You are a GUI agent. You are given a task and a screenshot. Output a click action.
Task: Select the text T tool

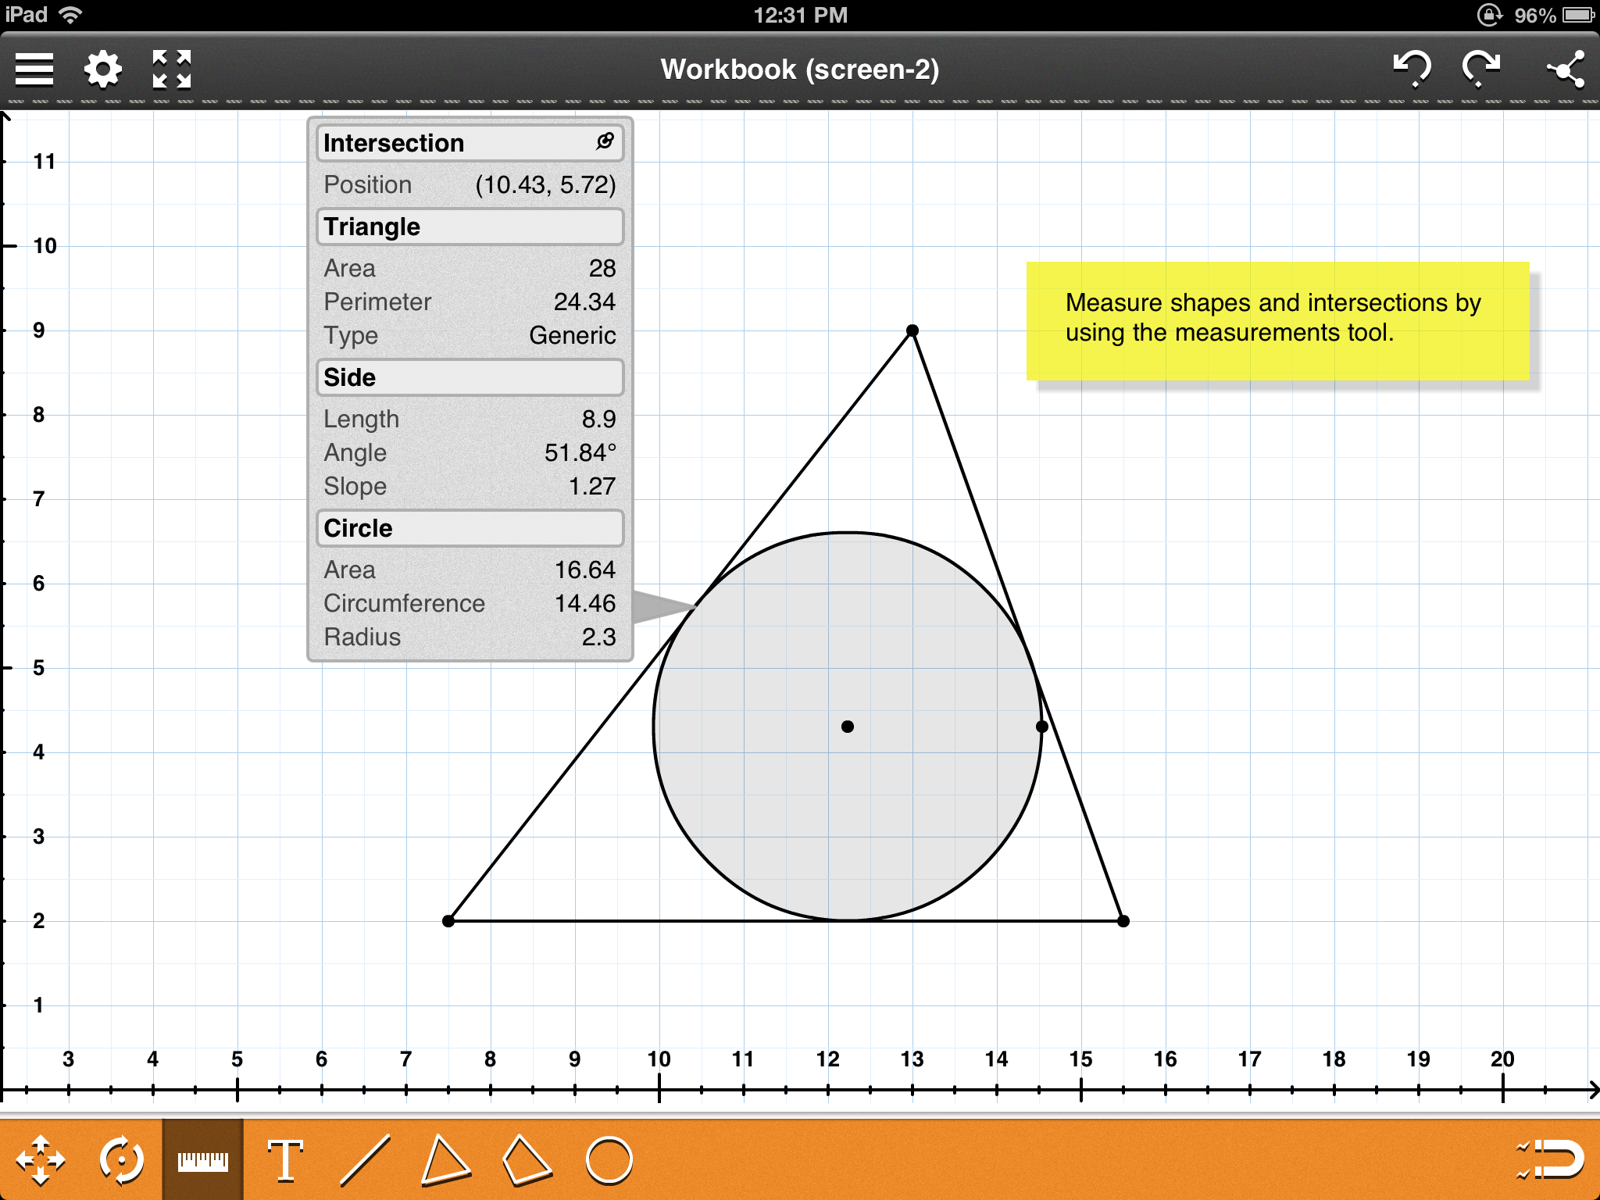tap(285, 1160)
